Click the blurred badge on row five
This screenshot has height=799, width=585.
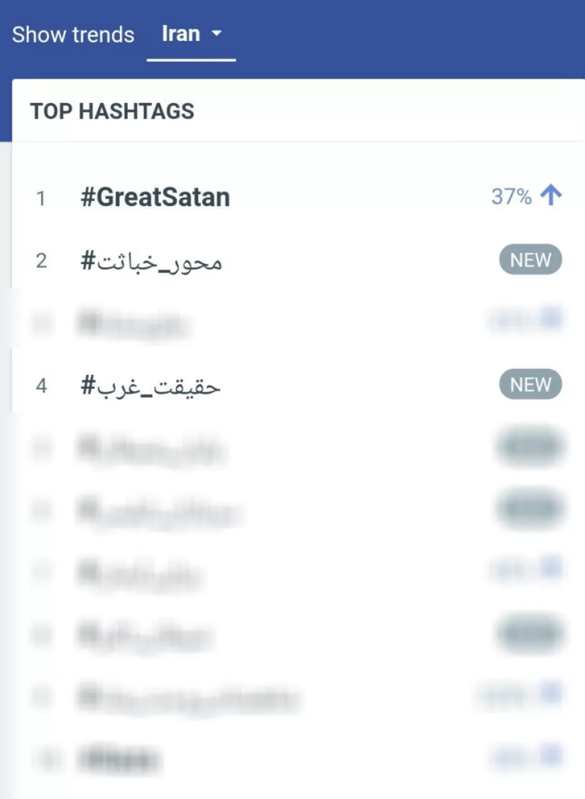coord(530,447)
